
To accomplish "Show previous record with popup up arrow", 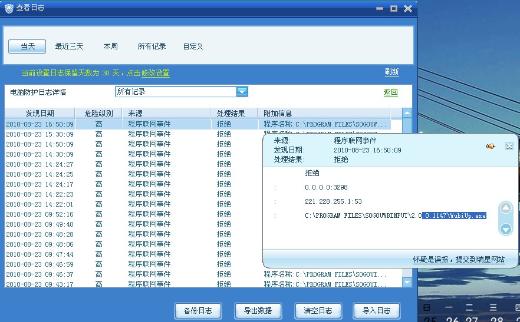I will pyautogui.click(x=505, y=208).
